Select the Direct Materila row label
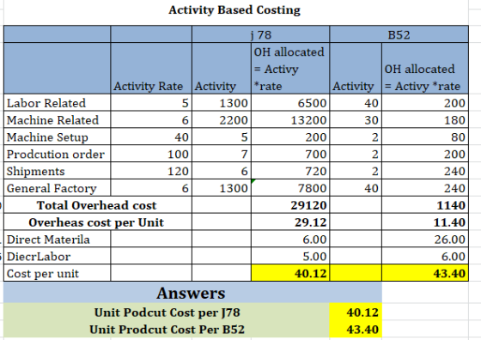Screen dimensions: 481x340 click(x=57, y=240)
